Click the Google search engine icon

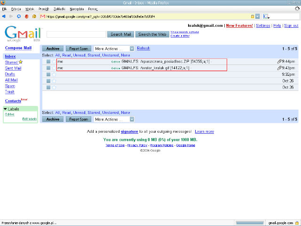point(266,16)
